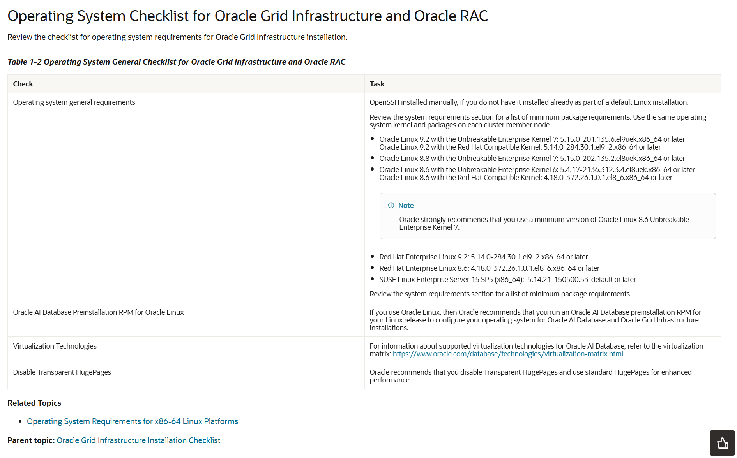This screenshot has width=737, height=458.
Task: Click the "Check" column header
Action: click(x=23, y=84)
